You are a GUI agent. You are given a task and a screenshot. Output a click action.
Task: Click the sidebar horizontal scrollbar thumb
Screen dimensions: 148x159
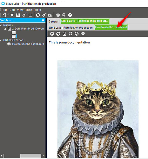coord(31,156)
